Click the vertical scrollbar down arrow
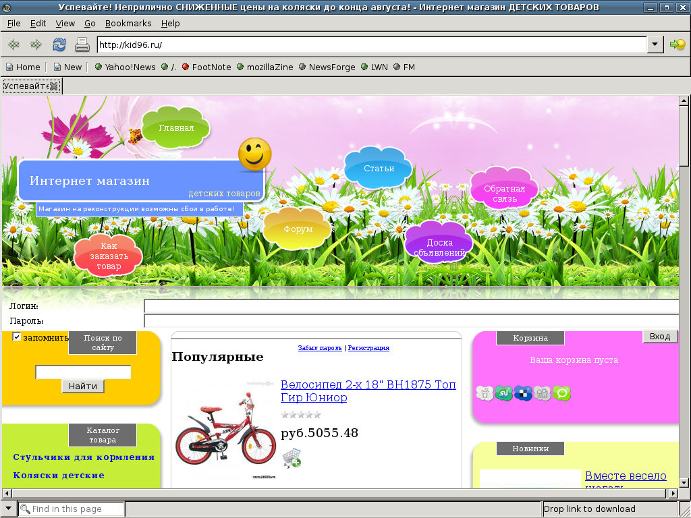 tap(684, 482)
